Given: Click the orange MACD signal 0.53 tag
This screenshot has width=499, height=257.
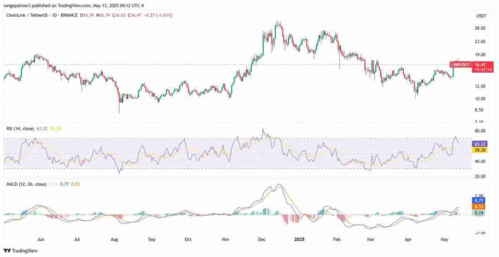Looking at the screenshot, I should click(478, 206).
